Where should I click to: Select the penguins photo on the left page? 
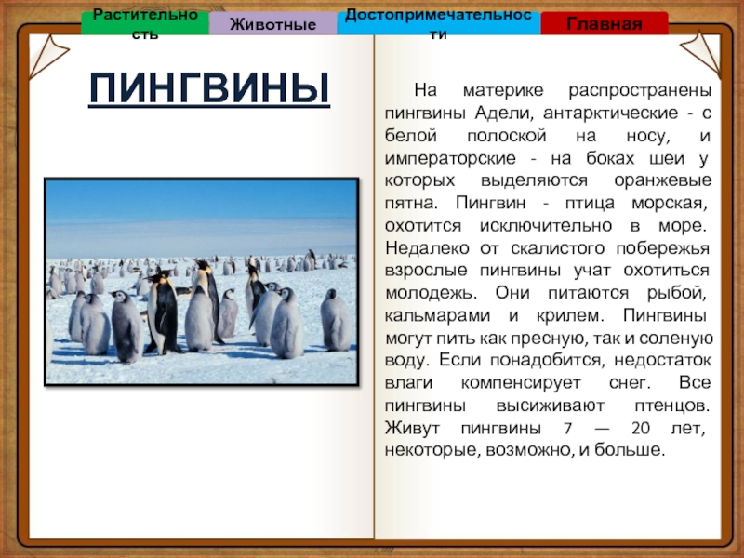tap(202, 282)
